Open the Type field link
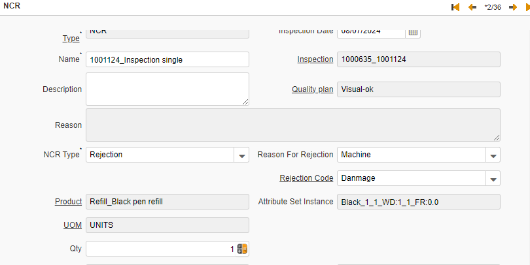This screenshot has height=265, width=530. pos(71,39)
